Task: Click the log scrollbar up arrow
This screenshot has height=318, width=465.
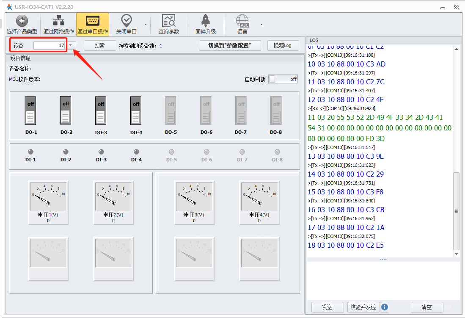Action: [457, 49]
